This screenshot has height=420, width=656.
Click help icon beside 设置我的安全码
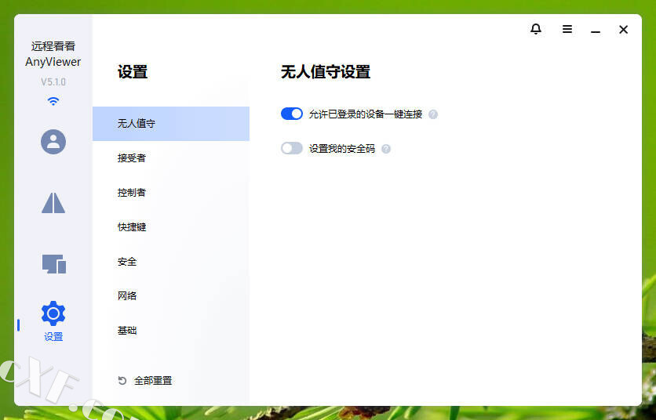[x=386, y=149]
